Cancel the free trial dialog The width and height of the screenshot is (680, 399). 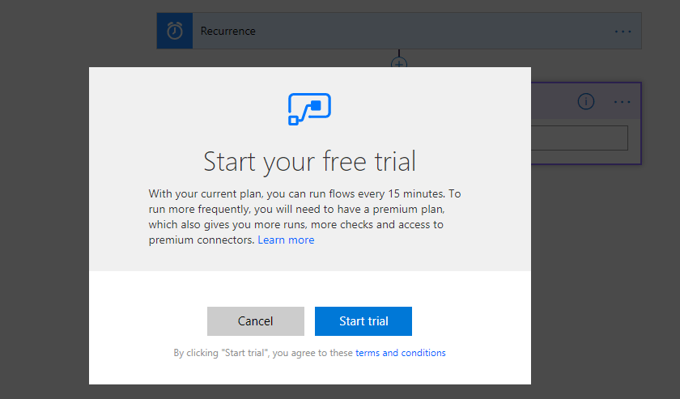(x=256, y=321)
